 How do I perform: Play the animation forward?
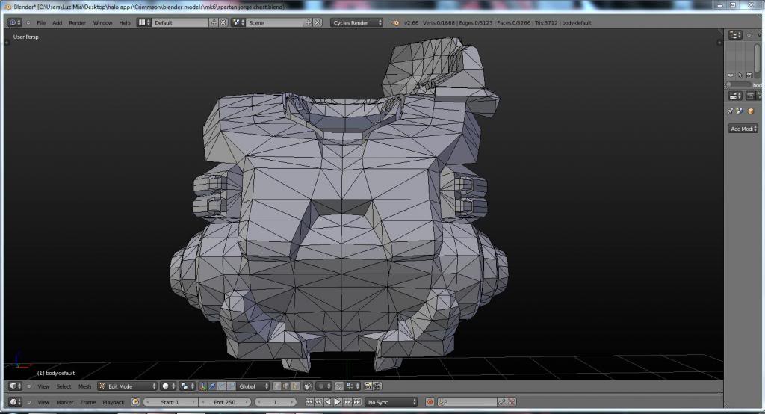[x=338, y=402]
